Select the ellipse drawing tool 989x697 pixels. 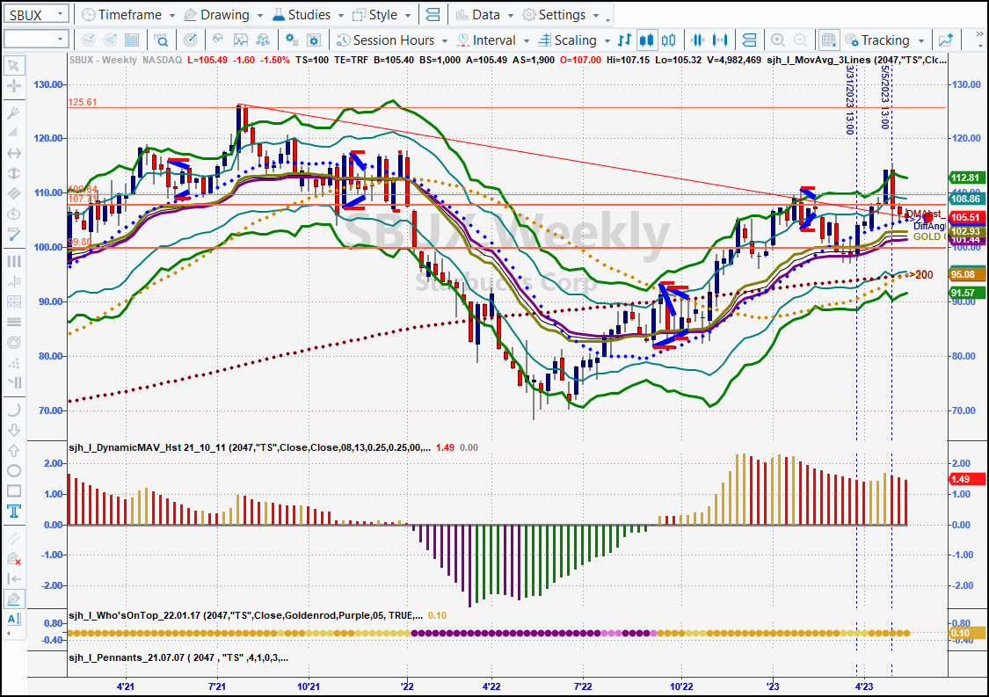click(13, 470)
